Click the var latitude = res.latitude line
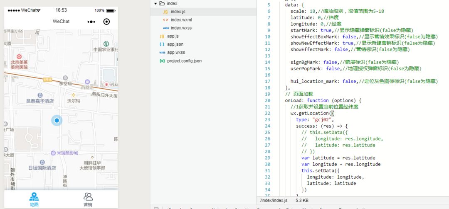449x209 pixels. [x=338, y=158]
